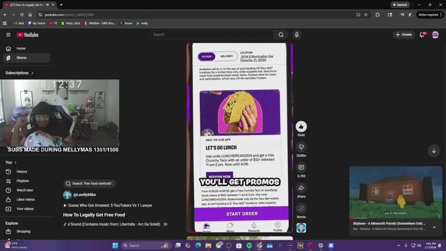Open YouTube notifications bell
This screenshot has width=446, height=251.
coord(422,35)
